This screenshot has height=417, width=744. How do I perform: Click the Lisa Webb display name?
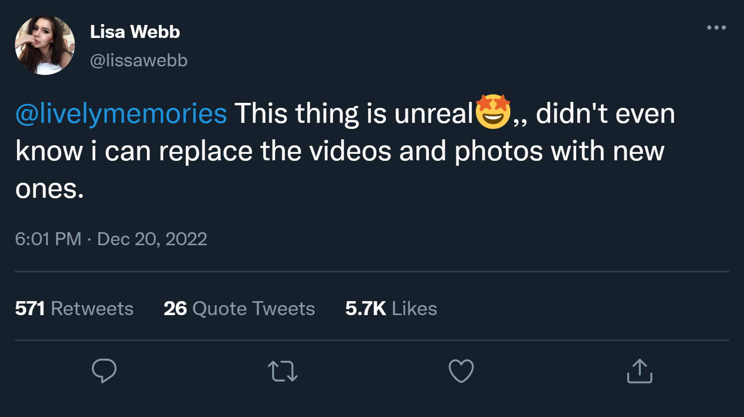[135, 32]
